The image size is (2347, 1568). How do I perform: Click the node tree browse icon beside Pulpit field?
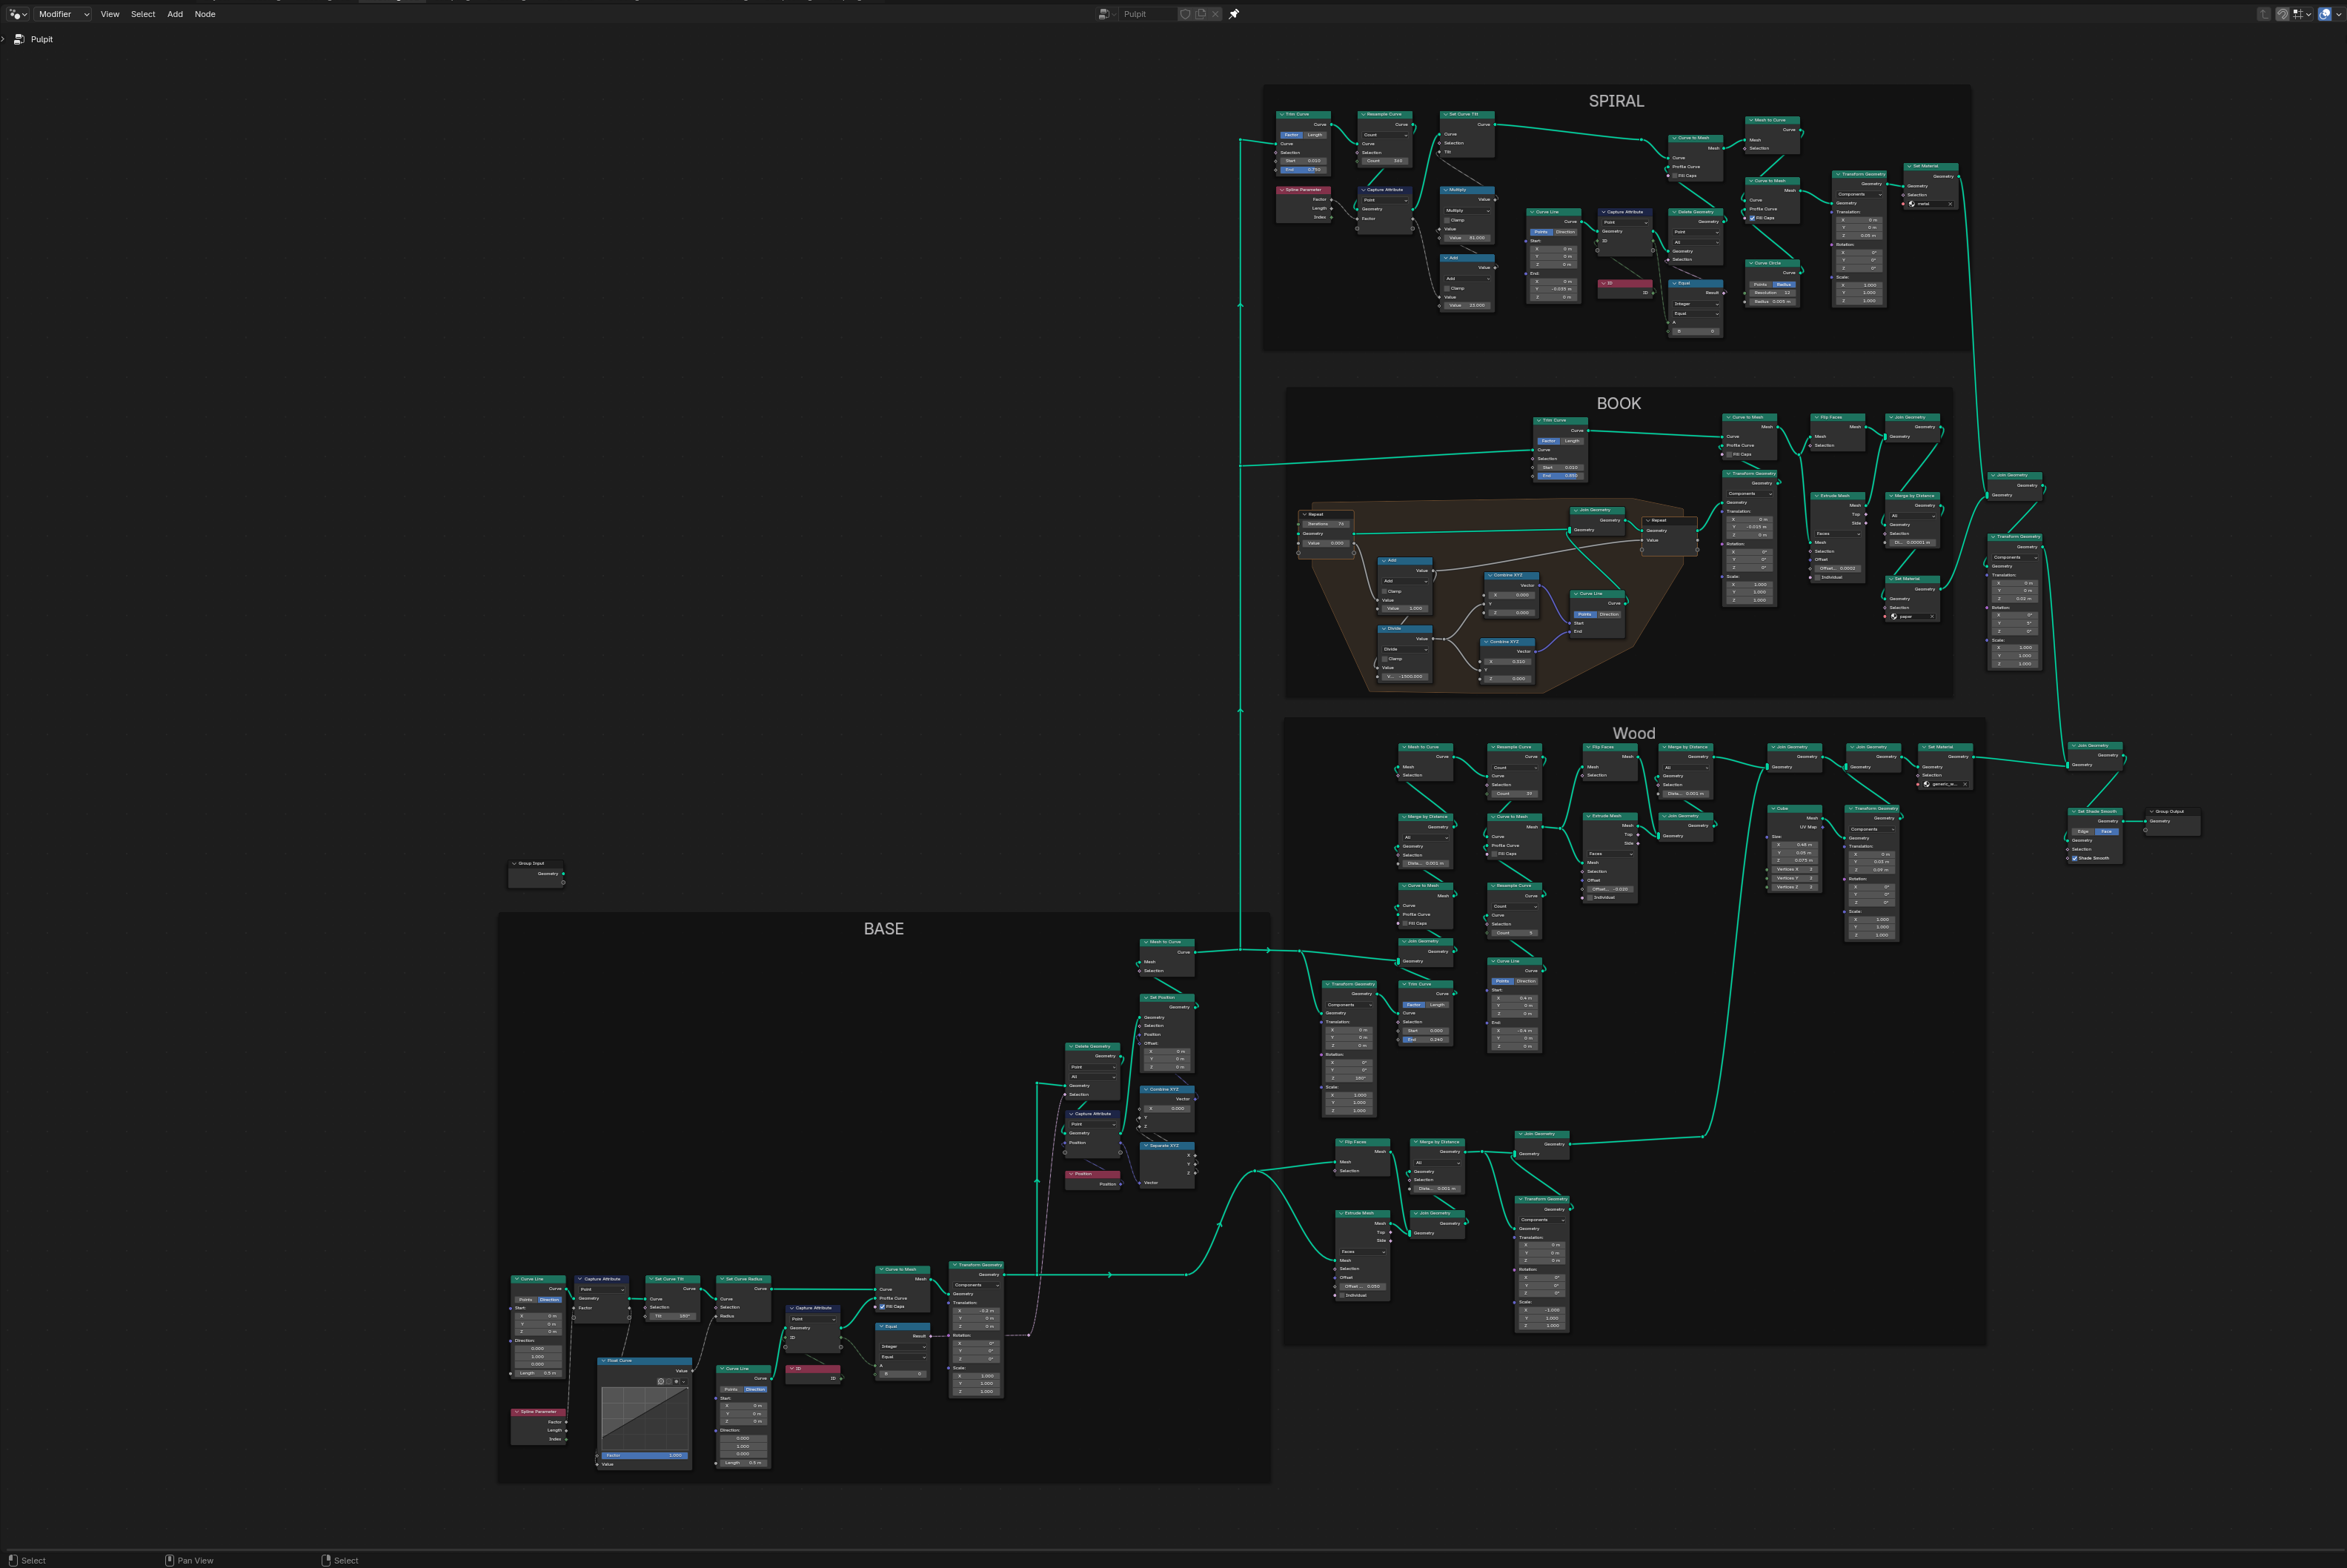tap(1106, 14)
